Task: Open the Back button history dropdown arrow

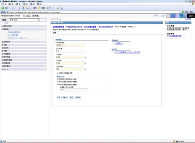Action: 10,8
